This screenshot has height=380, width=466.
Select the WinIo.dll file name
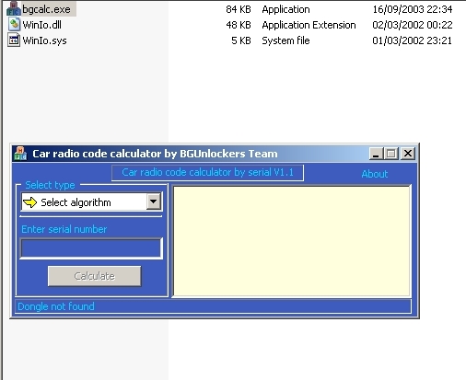coord(42,25)
